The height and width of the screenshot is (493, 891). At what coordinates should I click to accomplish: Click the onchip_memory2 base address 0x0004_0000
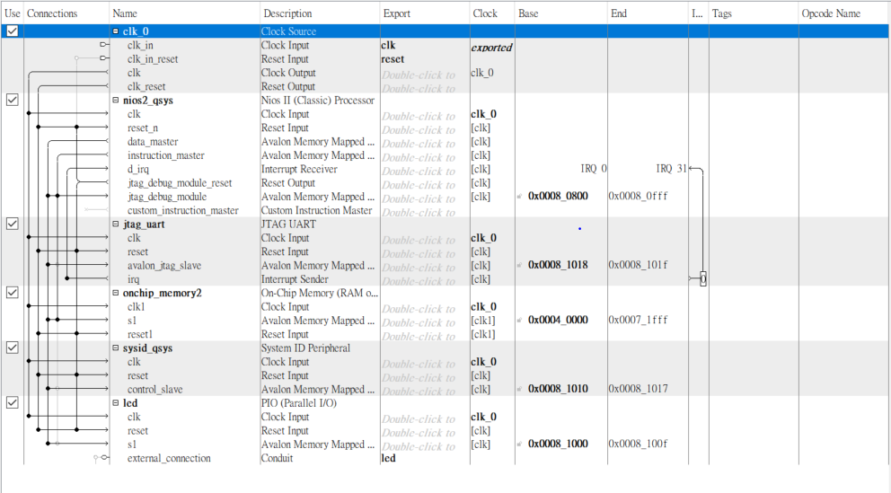[x=558, y=321]
